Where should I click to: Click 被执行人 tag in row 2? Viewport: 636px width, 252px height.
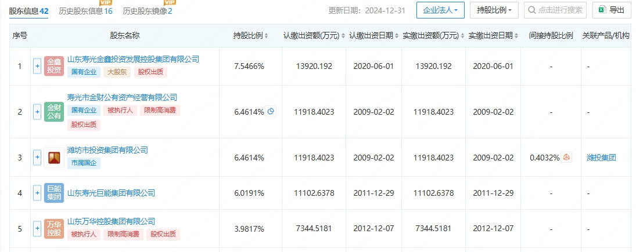coord(120,110)
